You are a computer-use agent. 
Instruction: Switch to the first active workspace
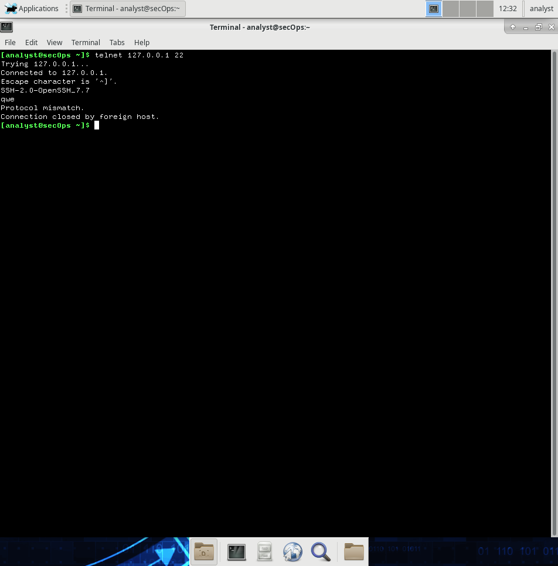[434, 9]
